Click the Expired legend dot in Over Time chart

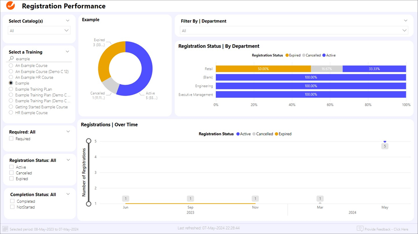pyautogui.click(x=276, y=134)
